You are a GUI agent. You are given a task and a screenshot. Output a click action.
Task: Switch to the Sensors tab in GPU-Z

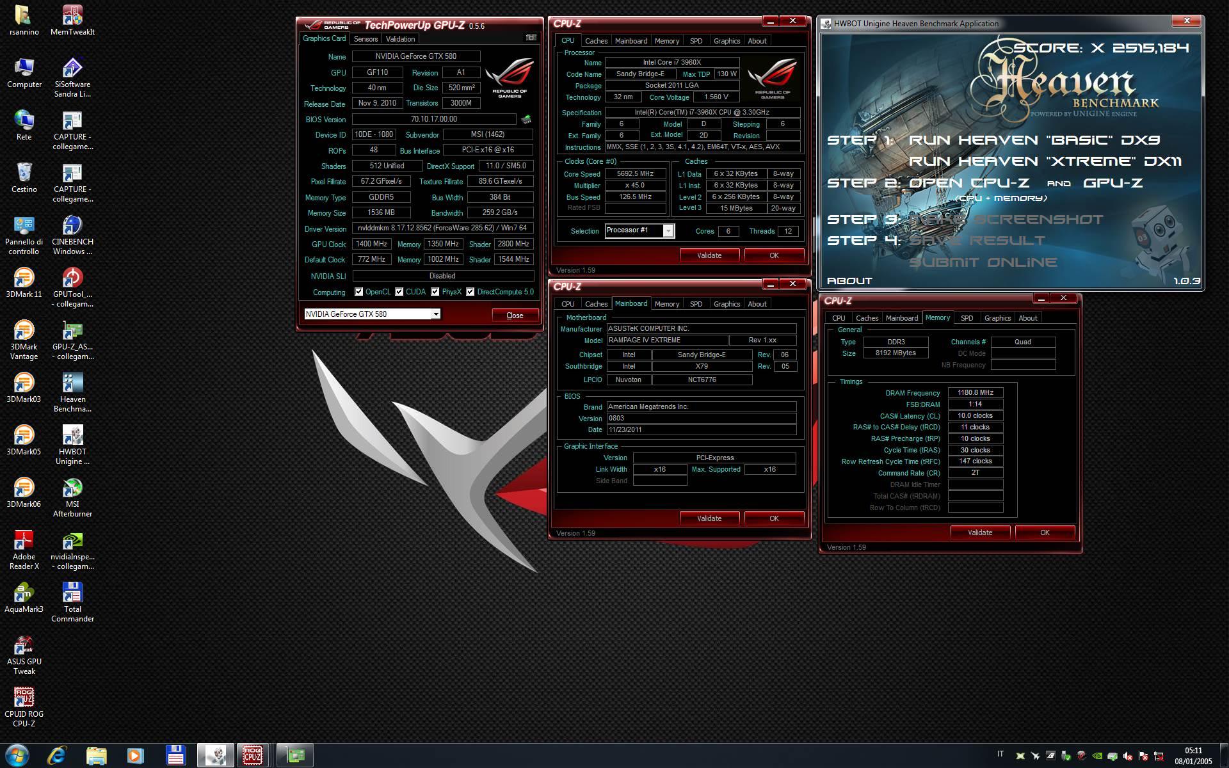[x=365, y=39]
